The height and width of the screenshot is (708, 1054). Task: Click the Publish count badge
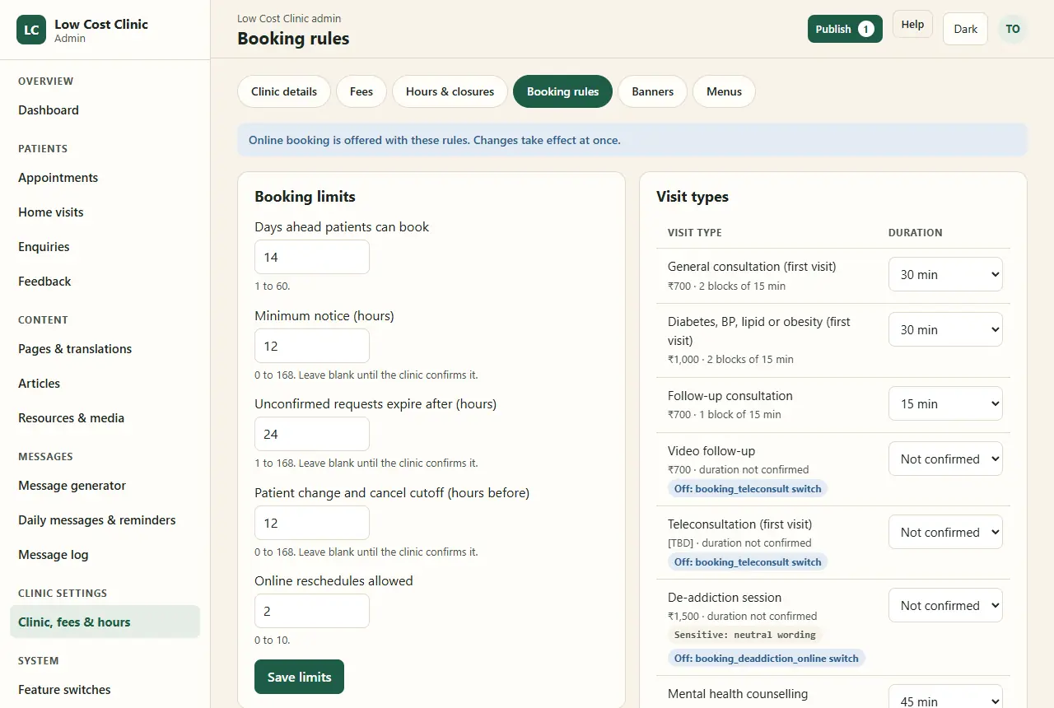tap(865, 29)
